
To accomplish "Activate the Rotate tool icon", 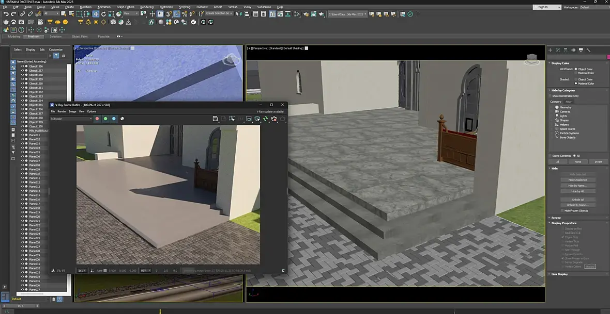I will (104, 14).
